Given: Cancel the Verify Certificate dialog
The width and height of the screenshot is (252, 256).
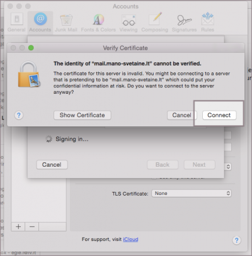Looking at the screenshot, I should click(181, 115).
